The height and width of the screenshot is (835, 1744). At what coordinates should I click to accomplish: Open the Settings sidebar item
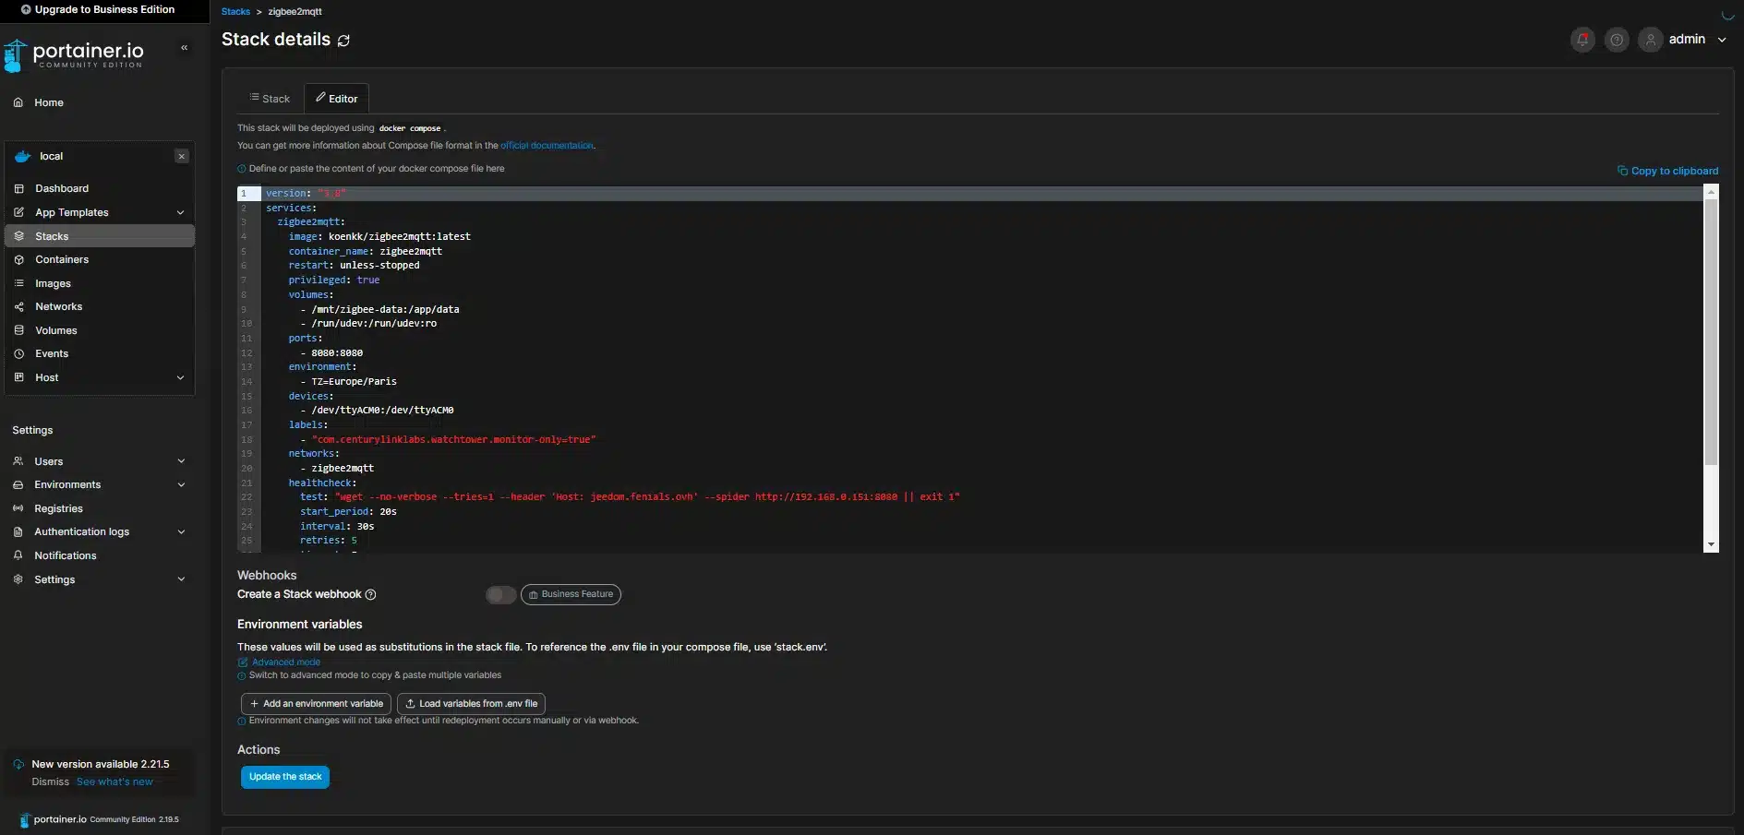(54, 579)
